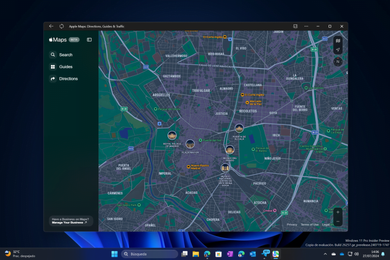Click the San Isidro Park marker
Image resolution: width=390 pixels, height=260 pixels.
(139, 205)
